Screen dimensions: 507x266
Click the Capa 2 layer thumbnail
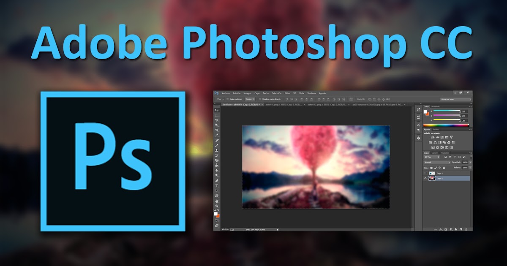(432, 178)
